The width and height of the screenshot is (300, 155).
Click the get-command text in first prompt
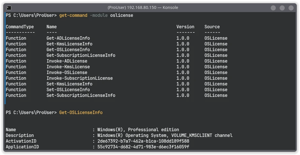73,15
